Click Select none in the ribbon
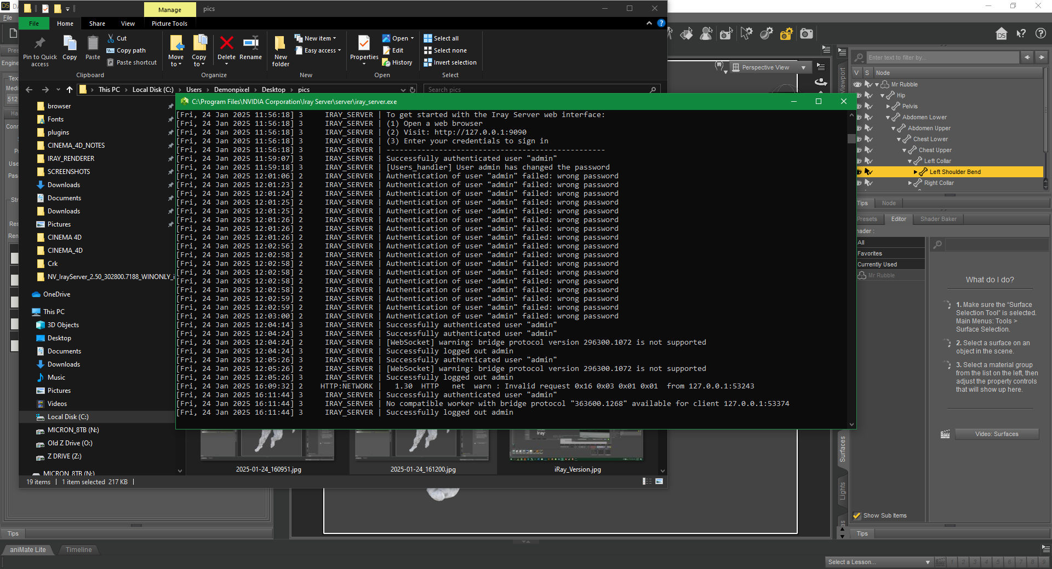The width and height of the screenshot is (1052, 569). coord(445,50)
